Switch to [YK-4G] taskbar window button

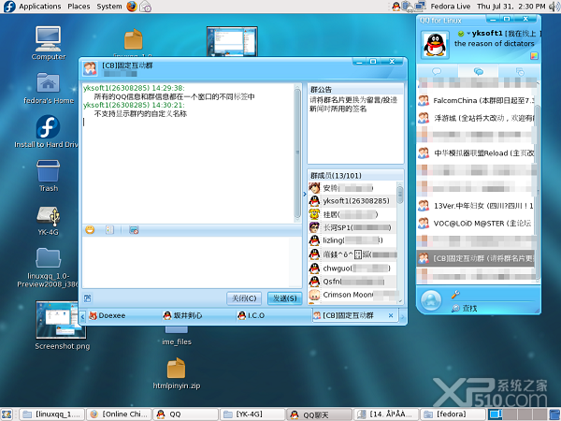click(x=252, y=414)
